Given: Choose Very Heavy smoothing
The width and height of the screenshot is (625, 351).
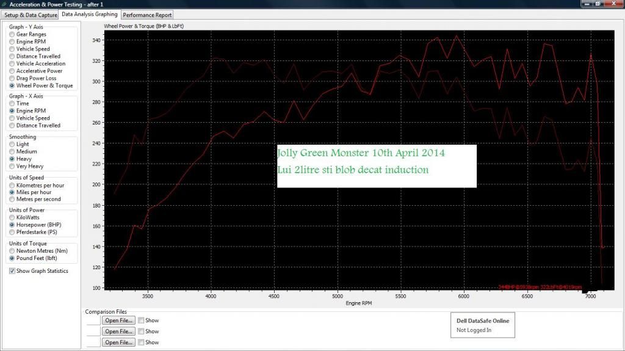Looking at the screenshot, I should (x=12, y=167).
